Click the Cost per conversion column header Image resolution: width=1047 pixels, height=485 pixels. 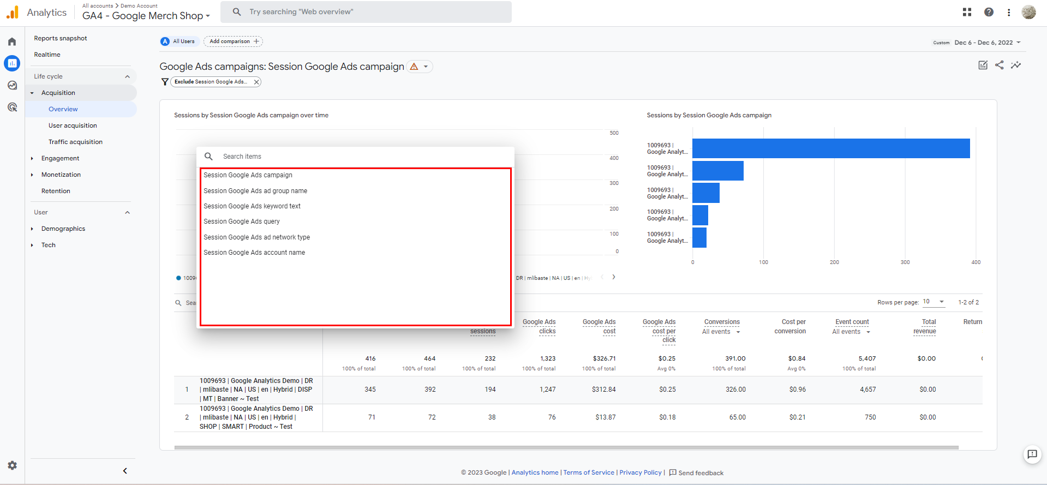pos(790,326)
